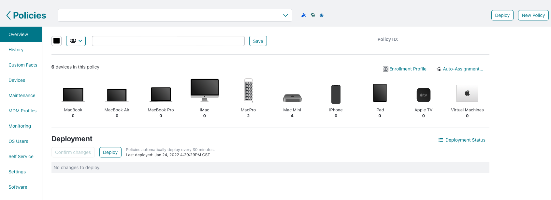Click the green shield-shaped icon in header
The width and height of the screenshot is (551, 200).
pyautogui.click(x=313, y=15)
